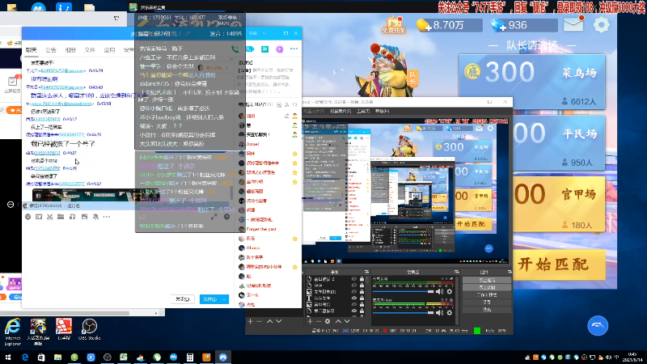Open source properties with the sources gear icon
Screen dimensions: 647x364
coord(328,321)
